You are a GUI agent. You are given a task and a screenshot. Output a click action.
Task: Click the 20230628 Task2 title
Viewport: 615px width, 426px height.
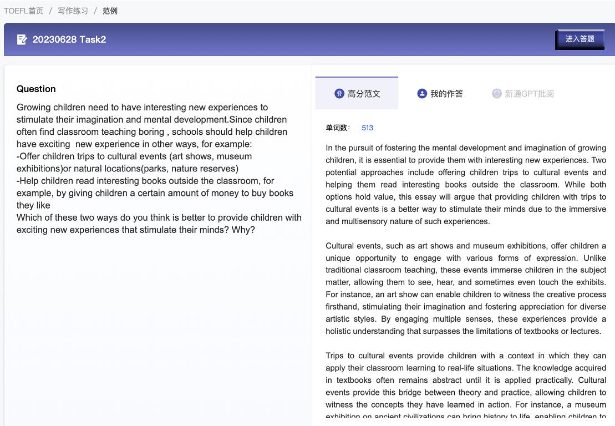pyautogui.click(x=69, y=39)
